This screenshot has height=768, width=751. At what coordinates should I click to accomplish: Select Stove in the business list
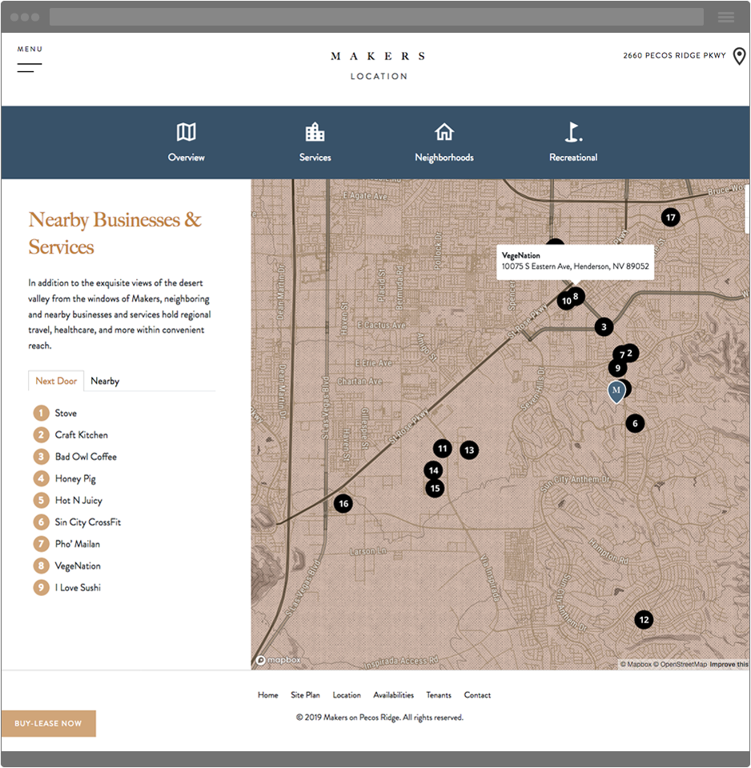point(66,413)
